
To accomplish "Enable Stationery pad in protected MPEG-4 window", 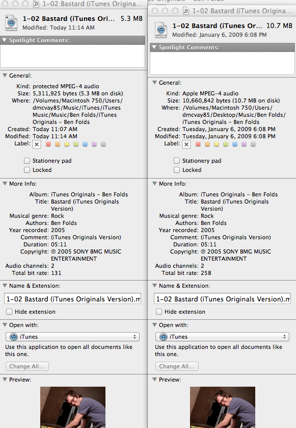I will pos(27,161).
